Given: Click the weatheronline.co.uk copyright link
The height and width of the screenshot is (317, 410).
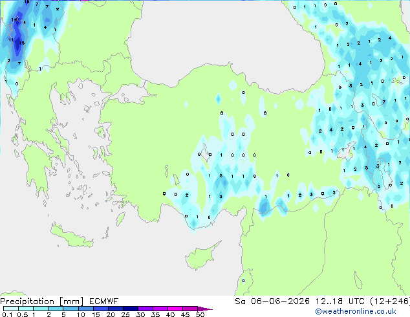Looking at the screenshot, I should click(356, 311).
